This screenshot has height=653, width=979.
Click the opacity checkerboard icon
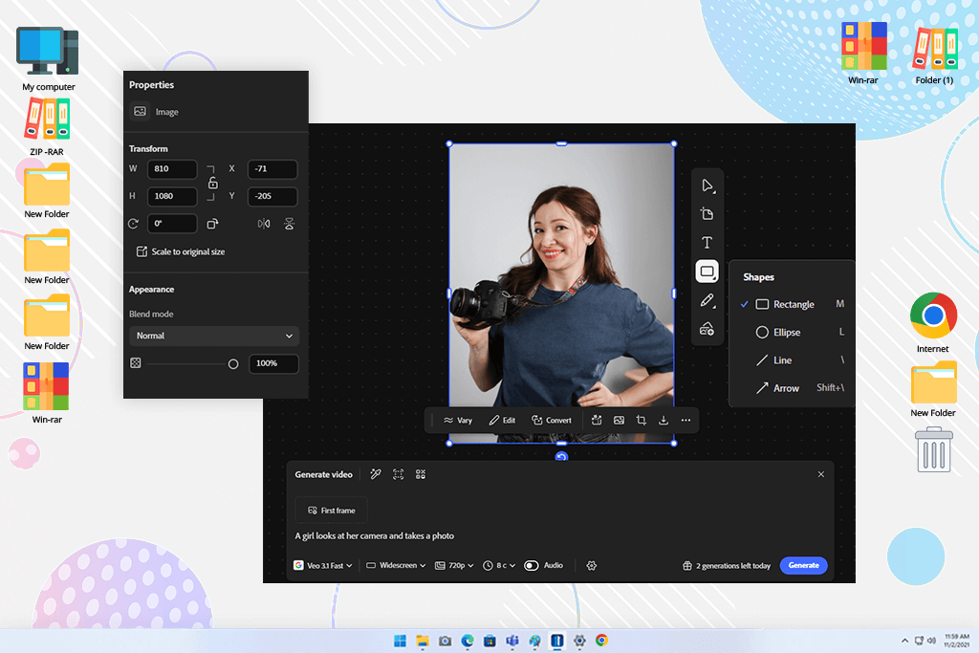pyautogui.click(x=136, y=363)
